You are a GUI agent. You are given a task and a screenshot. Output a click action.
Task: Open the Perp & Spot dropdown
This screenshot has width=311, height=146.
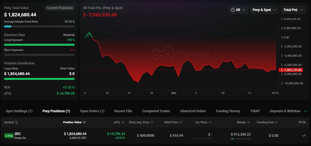pyautogui.click(x=264, y=10)
